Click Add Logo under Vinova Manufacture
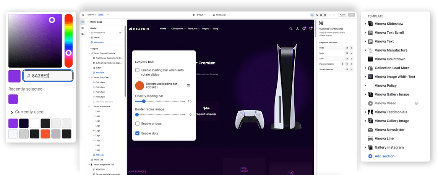The height and width of the screenshot is (175, 438). pos(98,155)
